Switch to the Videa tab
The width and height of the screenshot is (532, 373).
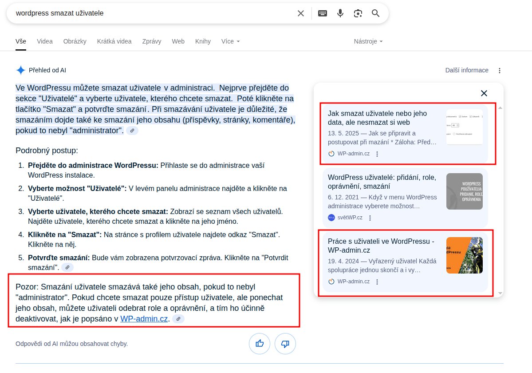[x=45, y=41]
